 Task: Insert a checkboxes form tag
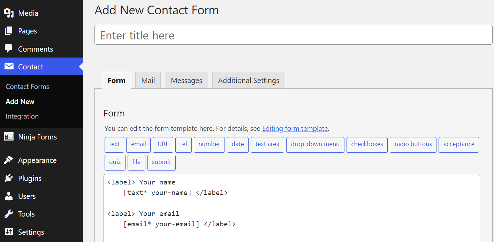pos(367,145)
